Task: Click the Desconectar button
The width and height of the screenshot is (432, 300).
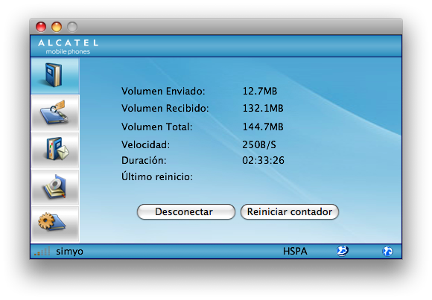Action: click(x=186, y=212)
